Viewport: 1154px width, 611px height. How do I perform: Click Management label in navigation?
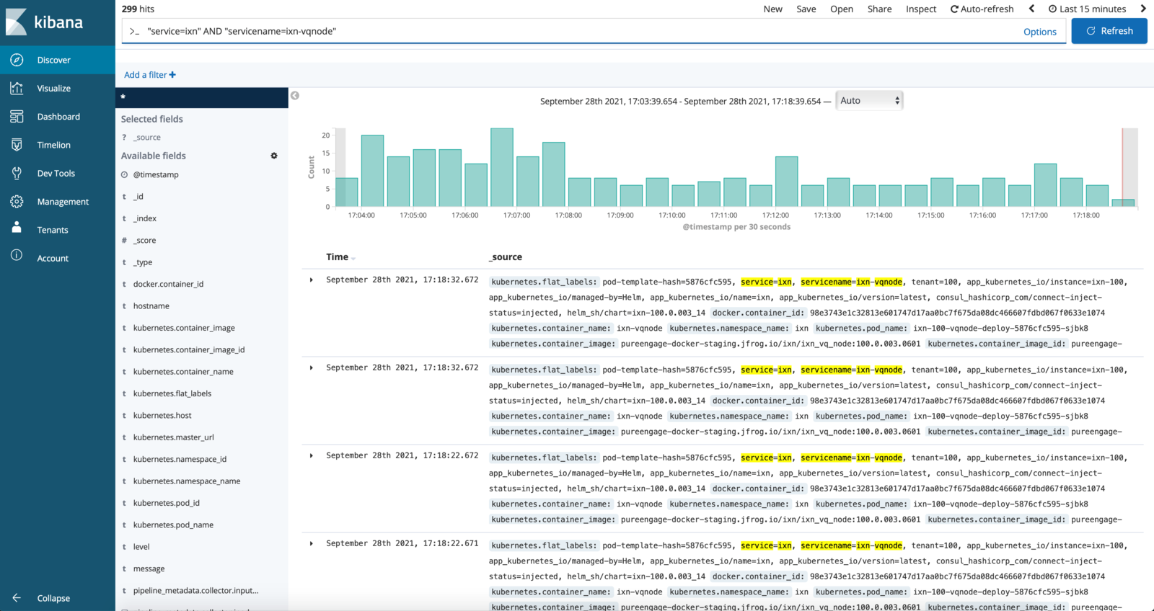point(63,202)
